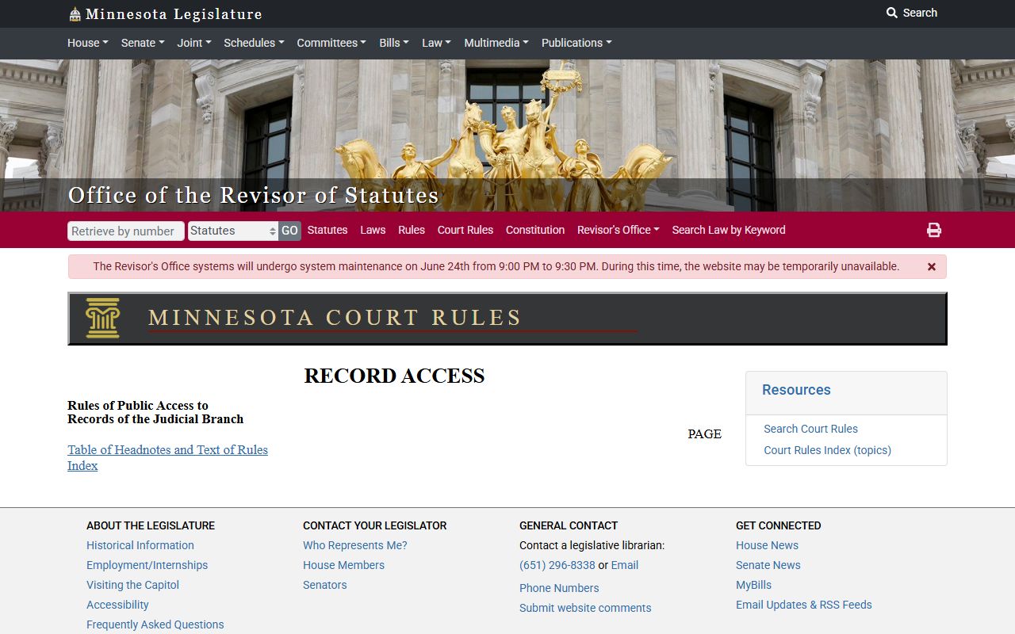Screen dimensions: 1015x634
Task: Click the GO button
Action: coord(289,231)
